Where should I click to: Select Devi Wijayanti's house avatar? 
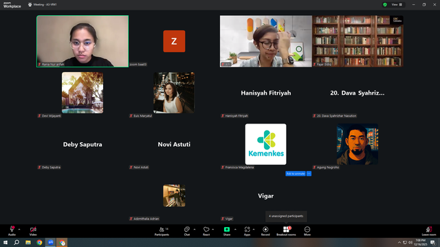coord(82,93)
